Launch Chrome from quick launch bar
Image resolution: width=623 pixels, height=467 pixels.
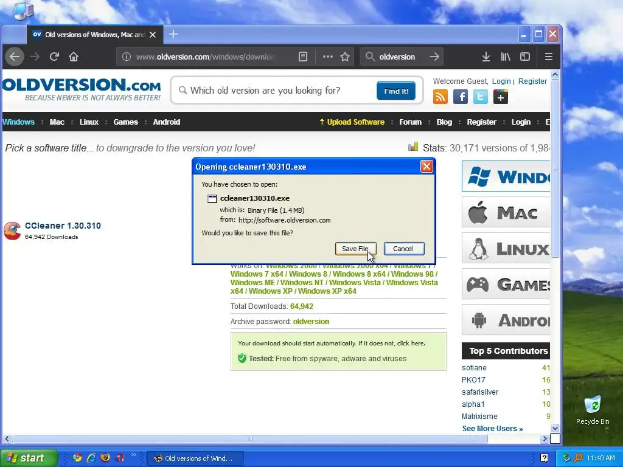pos(77,458)
